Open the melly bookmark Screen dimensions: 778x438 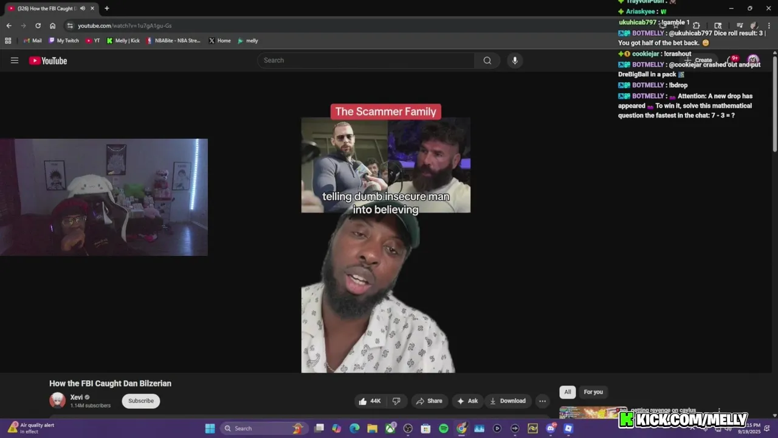coord(248,41)
